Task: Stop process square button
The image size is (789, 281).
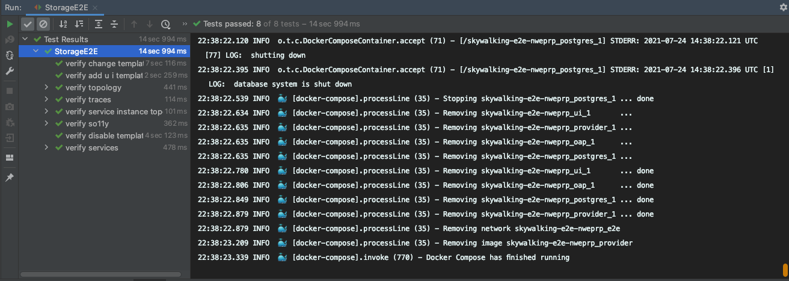Action: pos(10,91)
